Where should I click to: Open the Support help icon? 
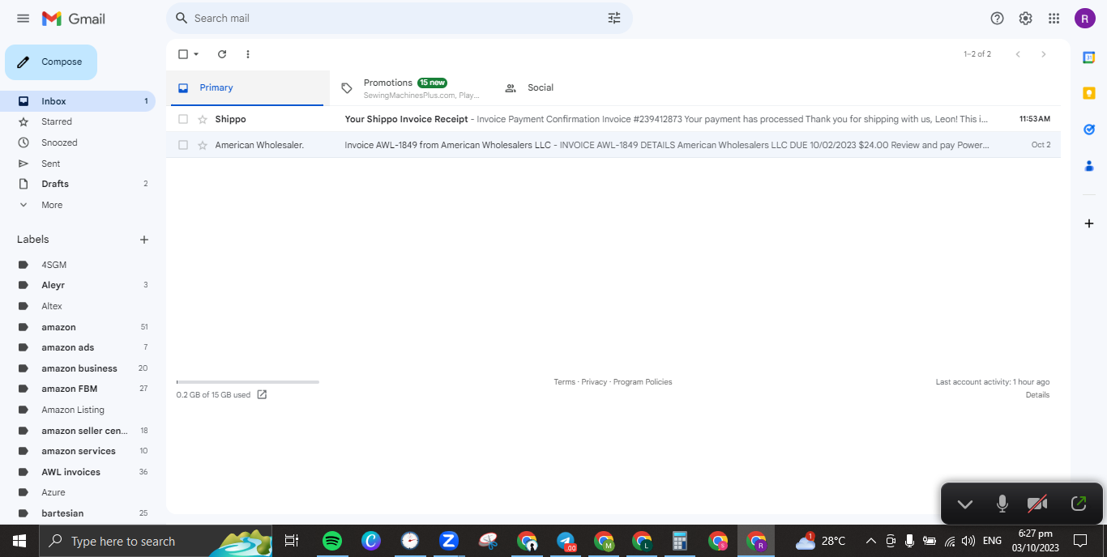coord(998,18)
